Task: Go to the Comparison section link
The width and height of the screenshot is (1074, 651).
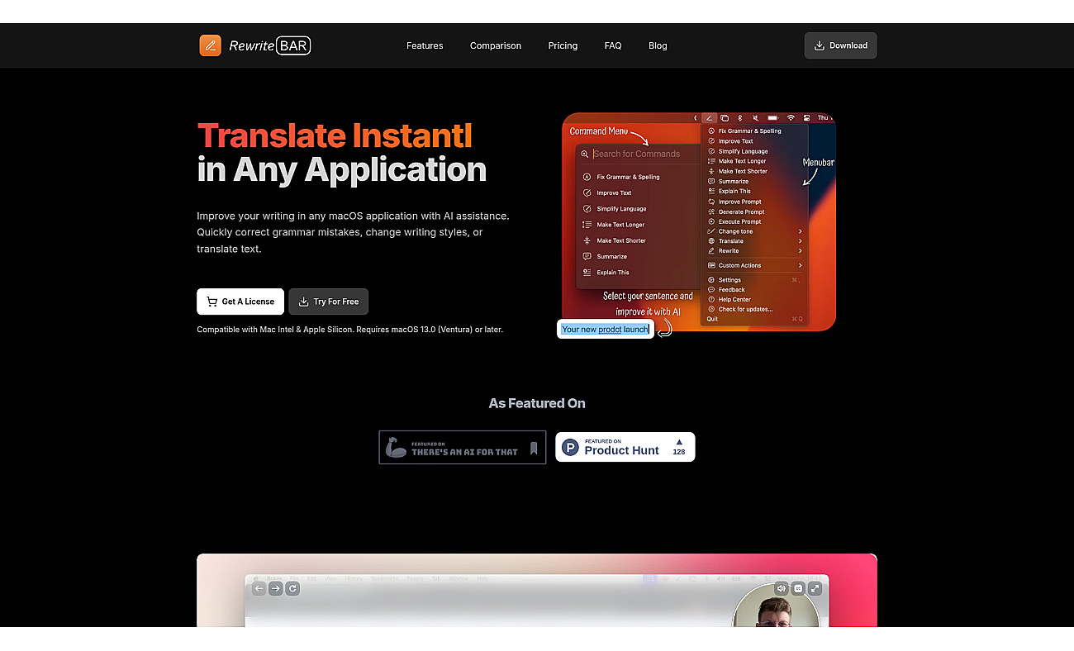Action: (496, 45)
